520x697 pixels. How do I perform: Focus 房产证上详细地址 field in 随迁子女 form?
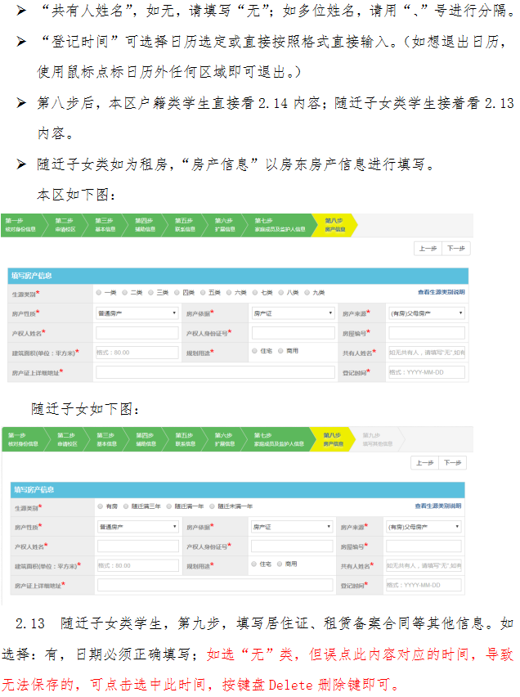(x=215, y=585)
